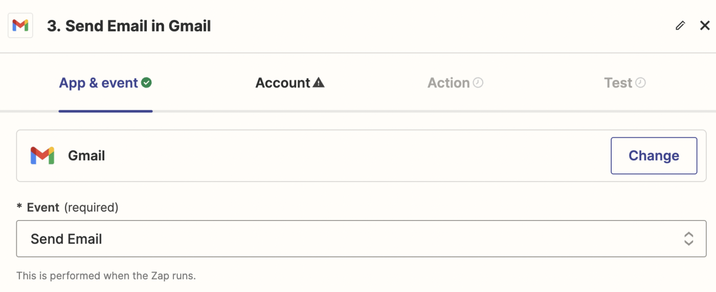Click the warning triangle next to Account
The height and width of the screenshot is (292, 716).
(x=319, y=83)
